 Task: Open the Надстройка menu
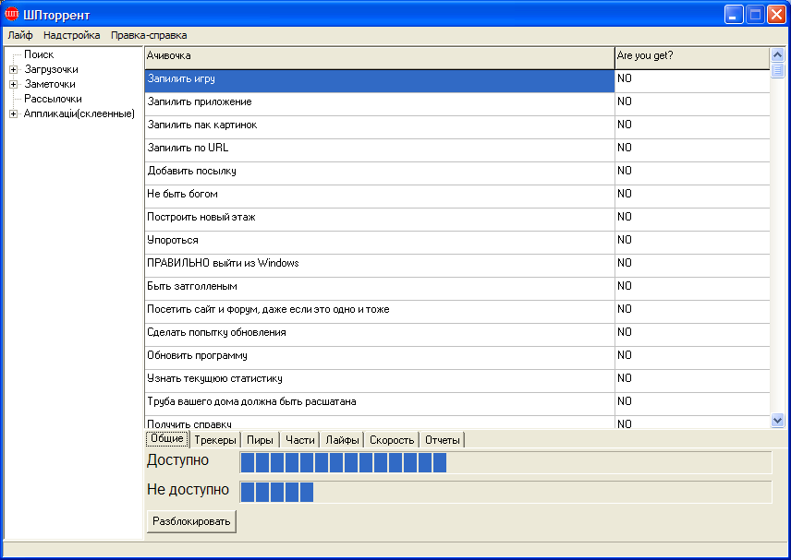pyautogui.click(x=72, y=35)
